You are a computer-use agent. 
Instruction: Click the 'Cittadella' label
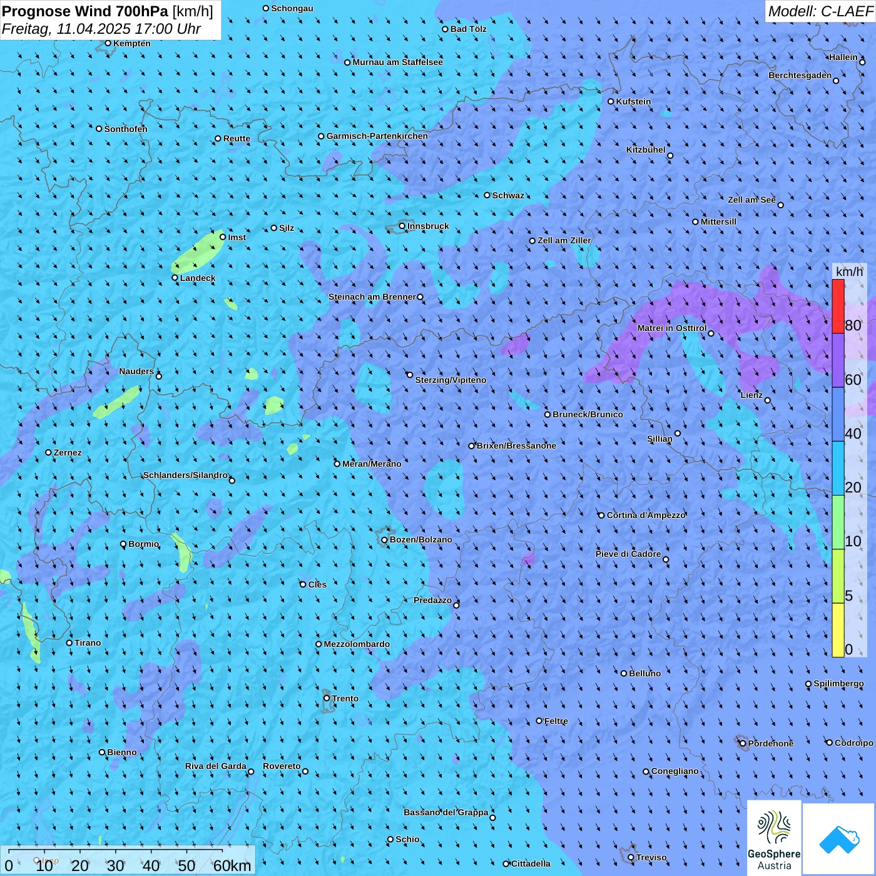click(531, 863)
